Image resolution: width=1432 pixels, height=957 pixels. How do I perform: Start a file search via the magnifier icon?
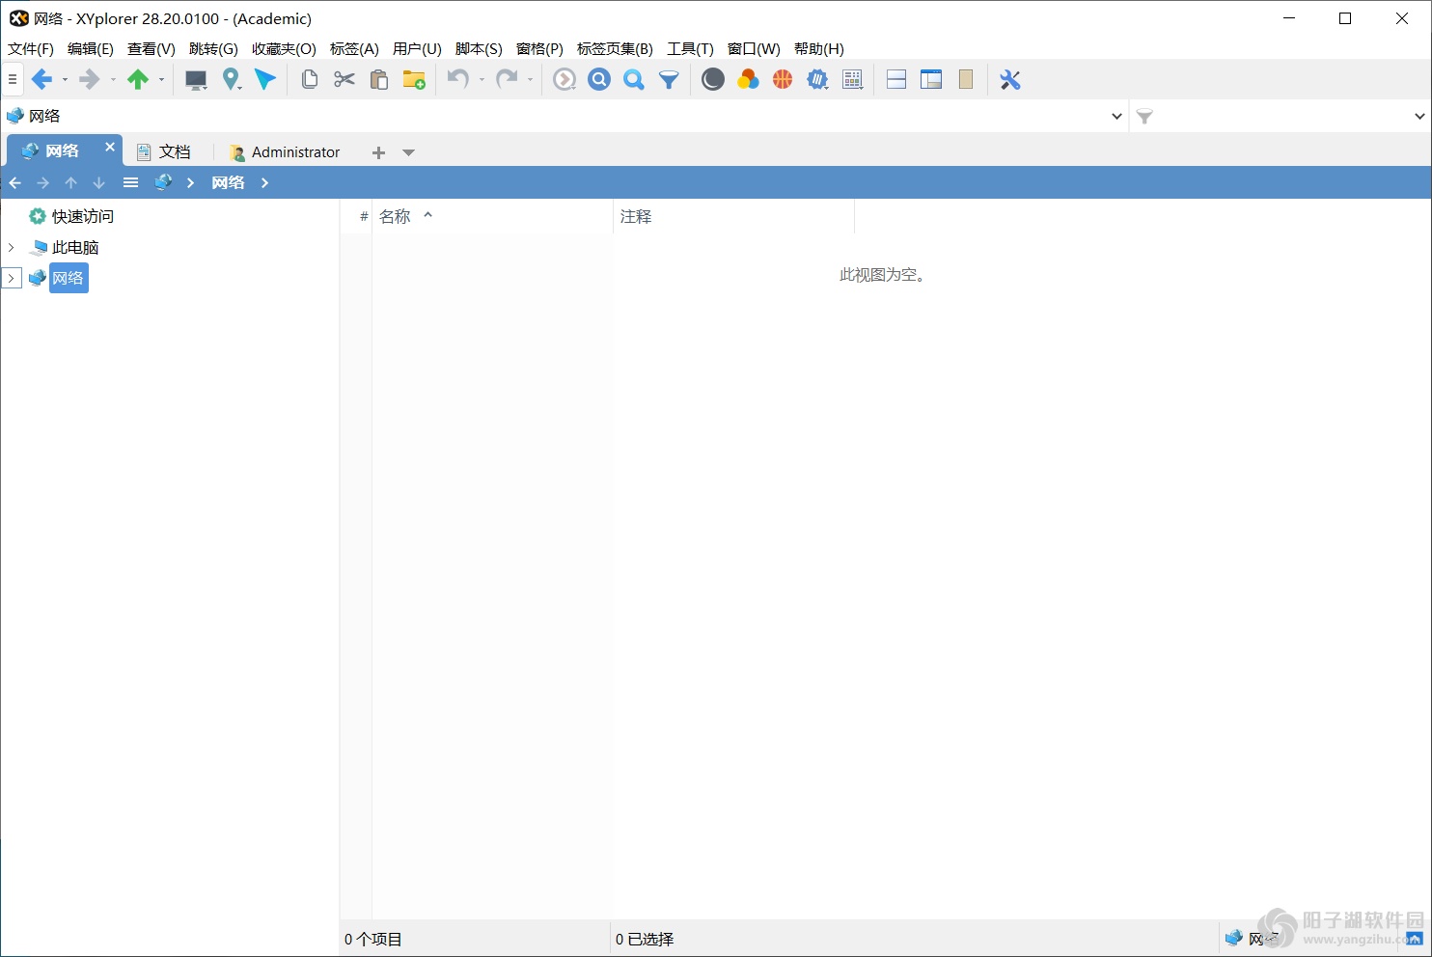pyautogui.click(x=599, y=79)
